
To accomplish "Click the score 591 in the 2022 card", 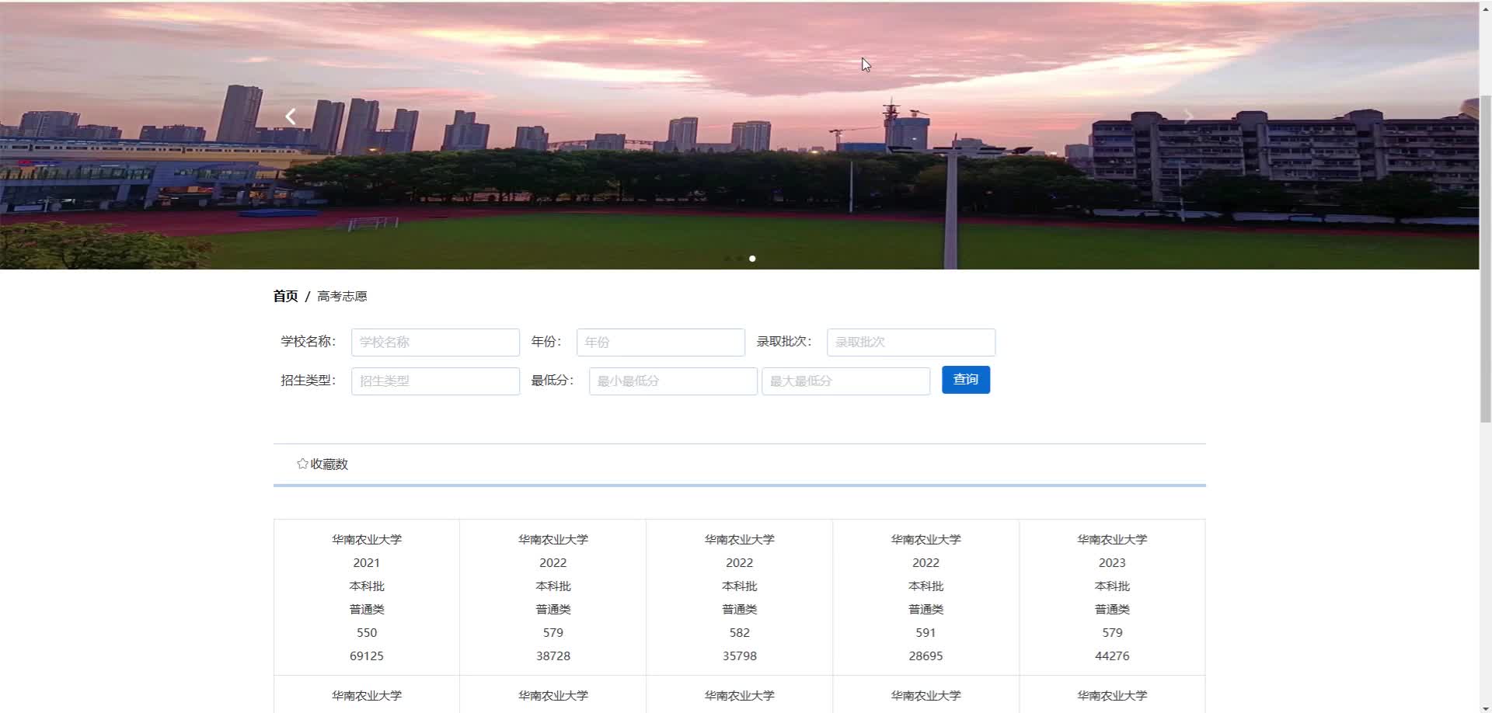I will click(926, 633).
